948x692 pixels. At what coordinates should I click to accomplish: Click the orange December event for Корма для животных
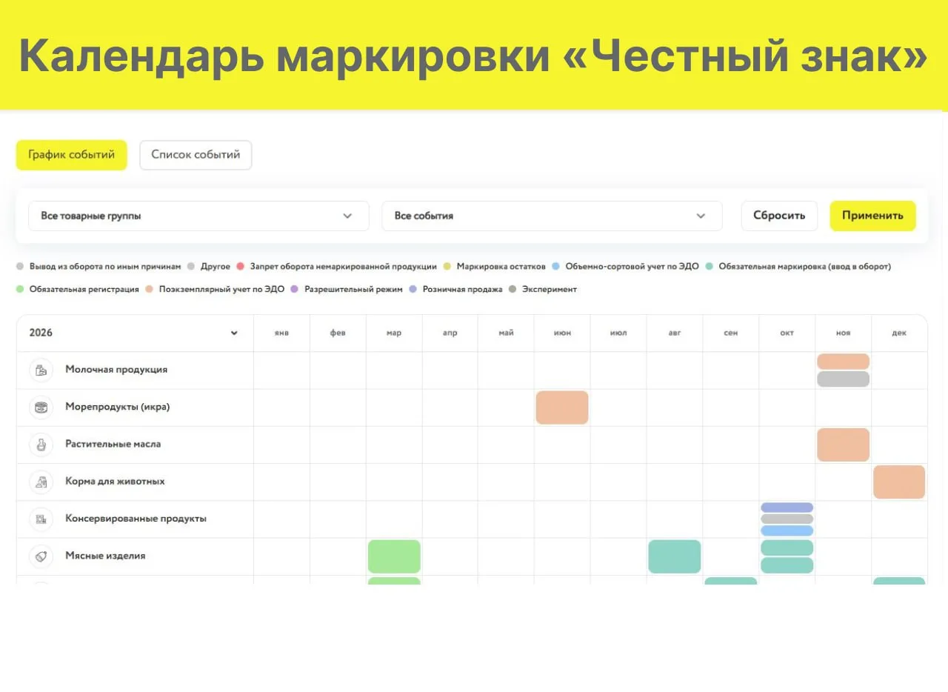coord(899,482)
